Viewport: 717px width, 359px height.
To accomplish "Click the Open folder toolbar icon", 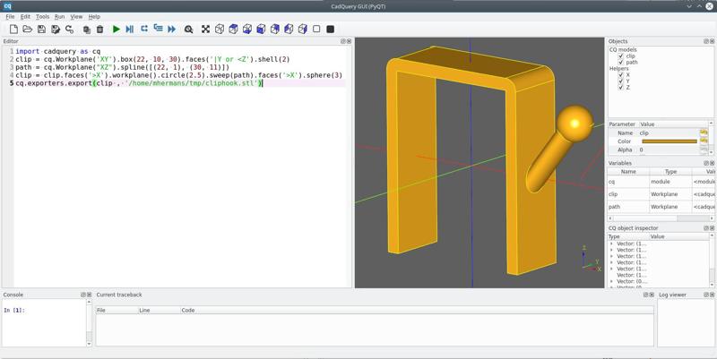I will pos(27,30).
